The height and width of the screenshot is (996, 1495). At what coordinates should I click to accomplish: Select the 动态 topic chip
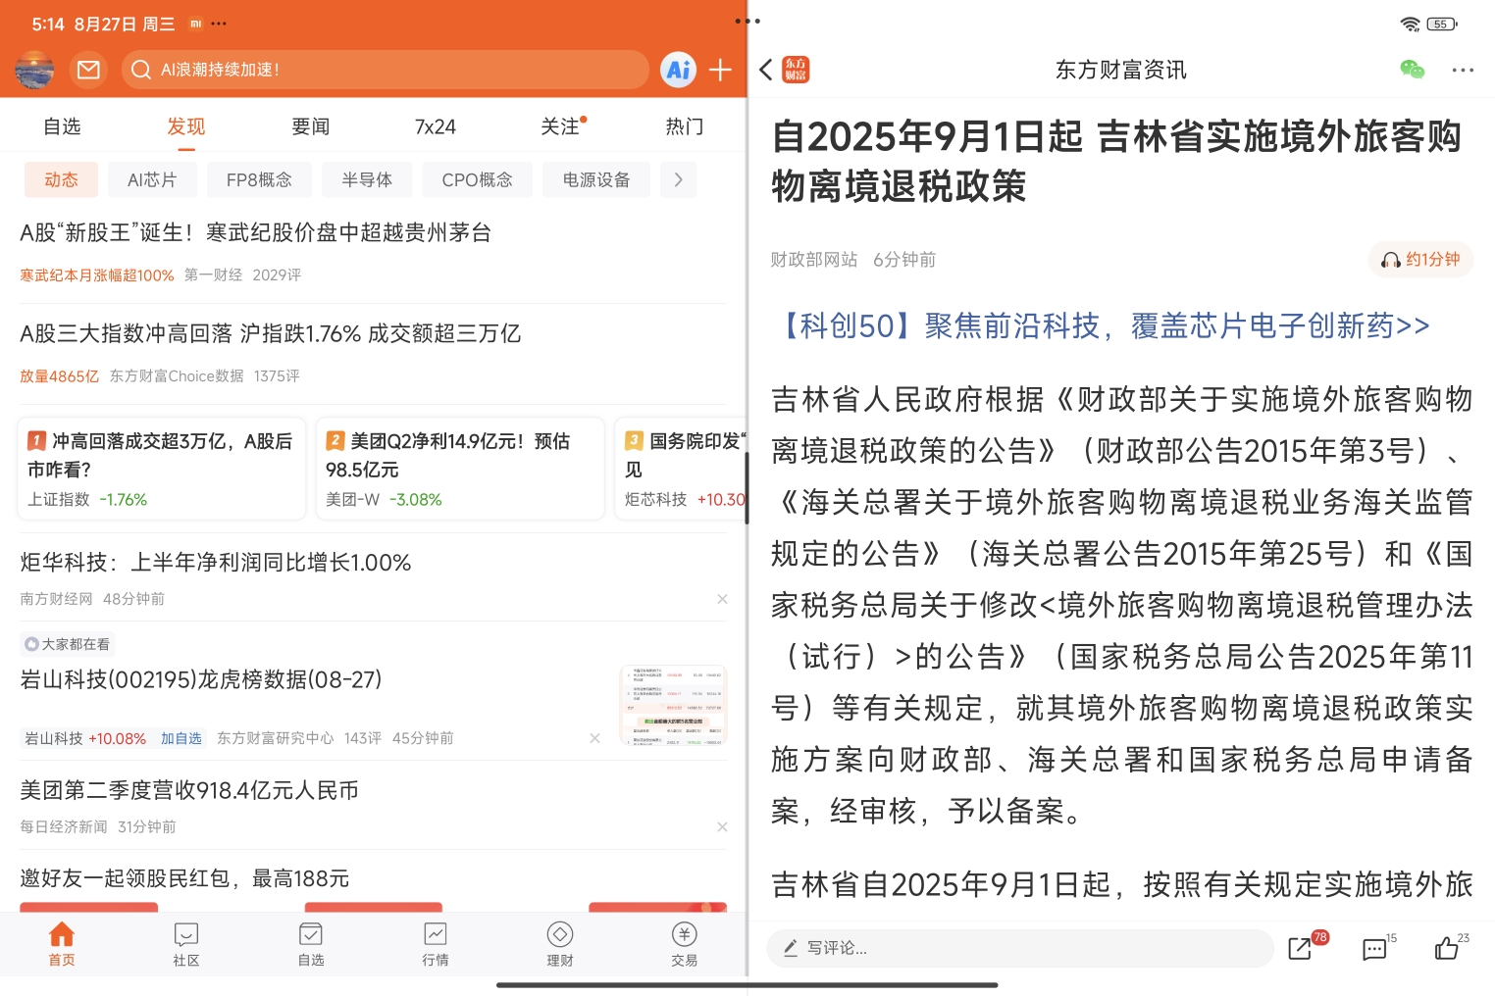tap(61, 179)
